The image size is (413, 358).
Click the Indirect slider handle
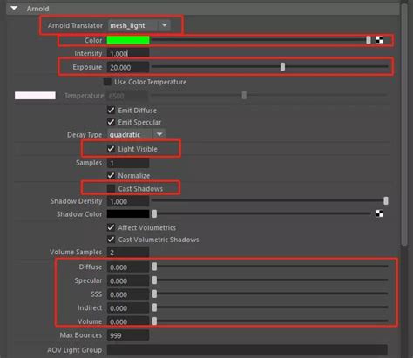(x=154, y=307)
